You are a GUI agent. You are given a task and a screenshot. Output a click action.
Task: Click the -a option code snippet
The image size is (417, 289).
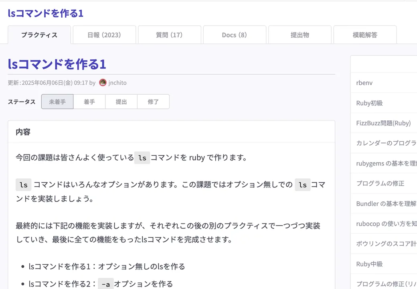106,284
